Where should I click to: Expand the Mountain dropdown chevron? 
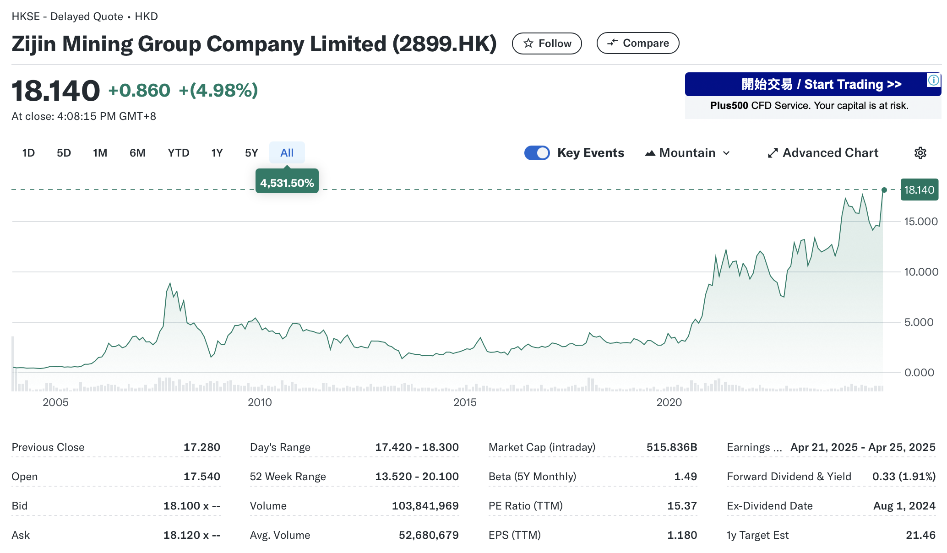(727, 153)
